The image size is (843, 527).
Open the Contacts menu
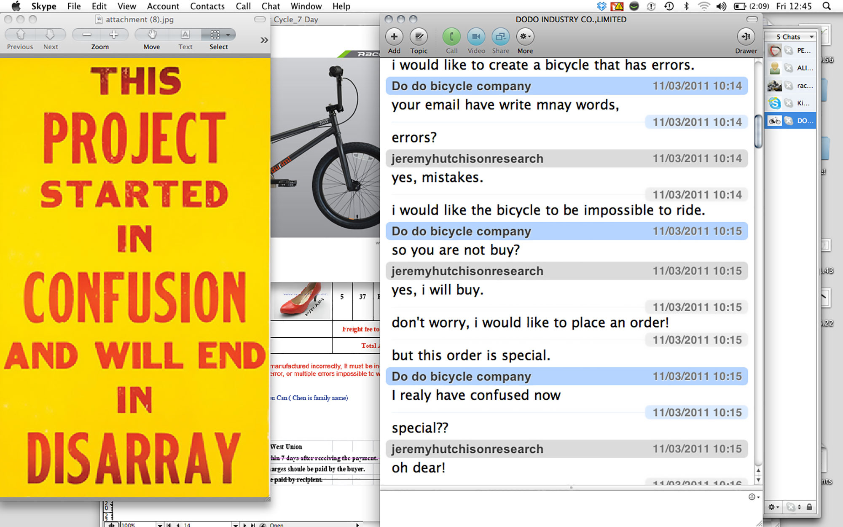[x=207, y=6]
